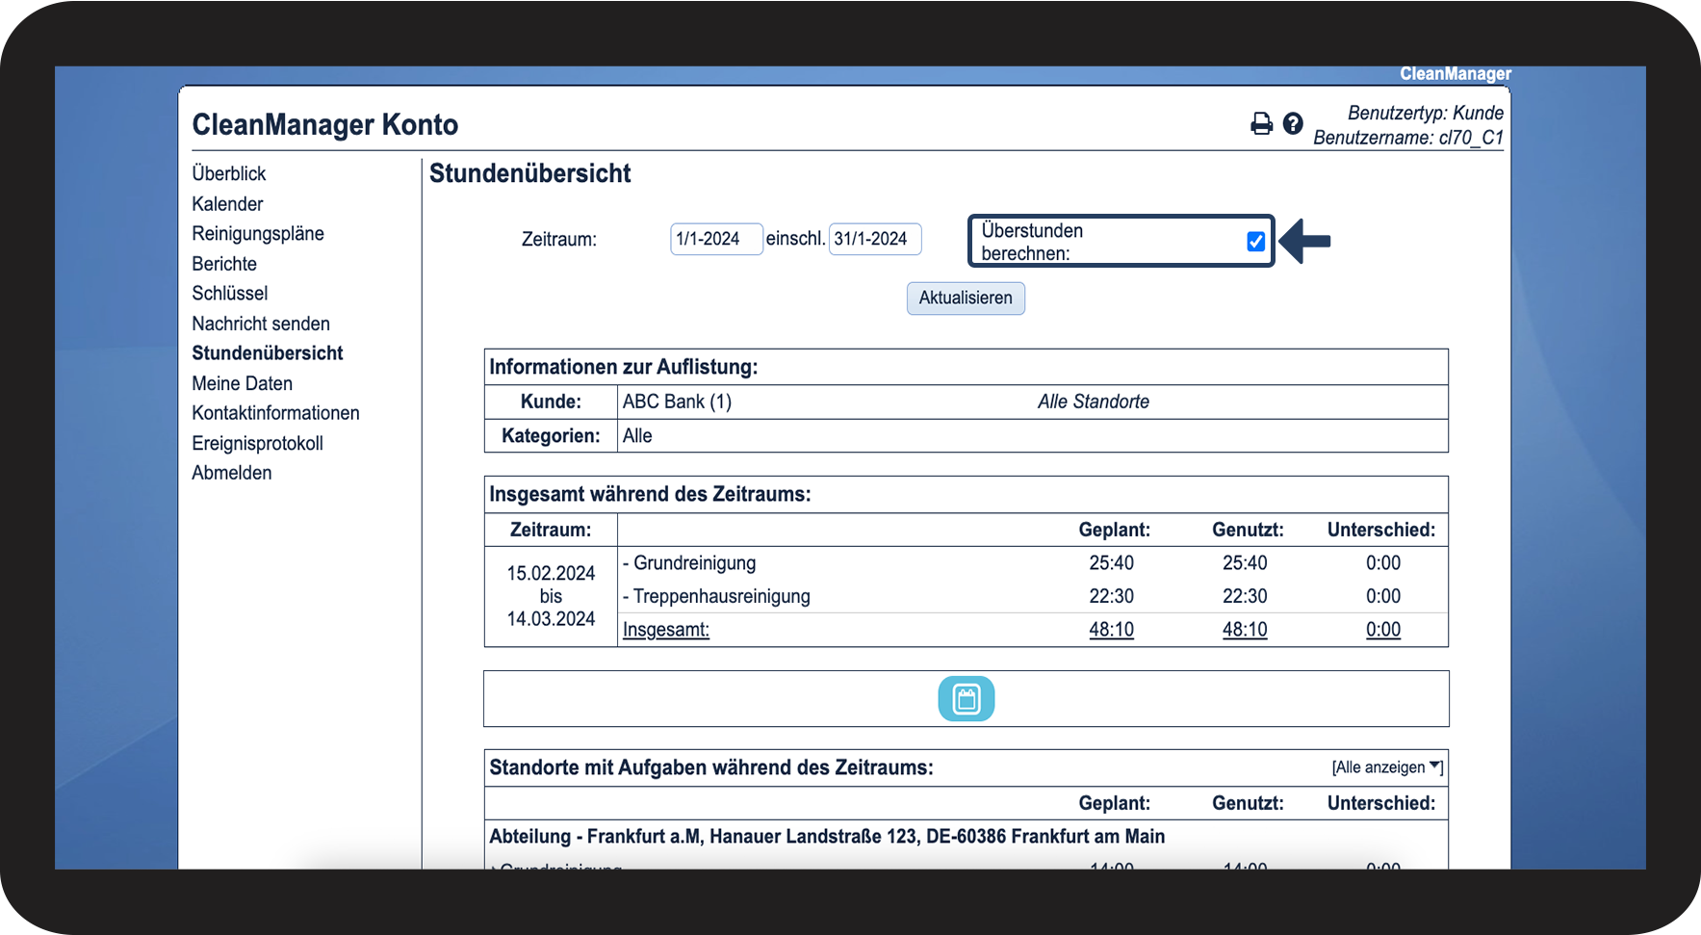Toggle the Überstunden berechnen checkbox

point(1255,242)
